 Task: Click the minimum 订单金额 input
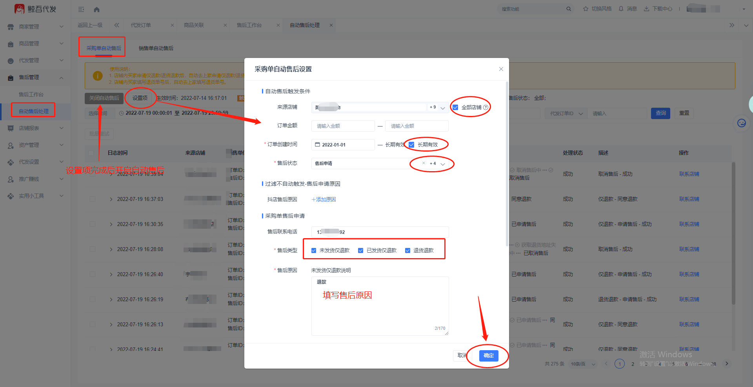pyautogui.click(x=343, y=126)
